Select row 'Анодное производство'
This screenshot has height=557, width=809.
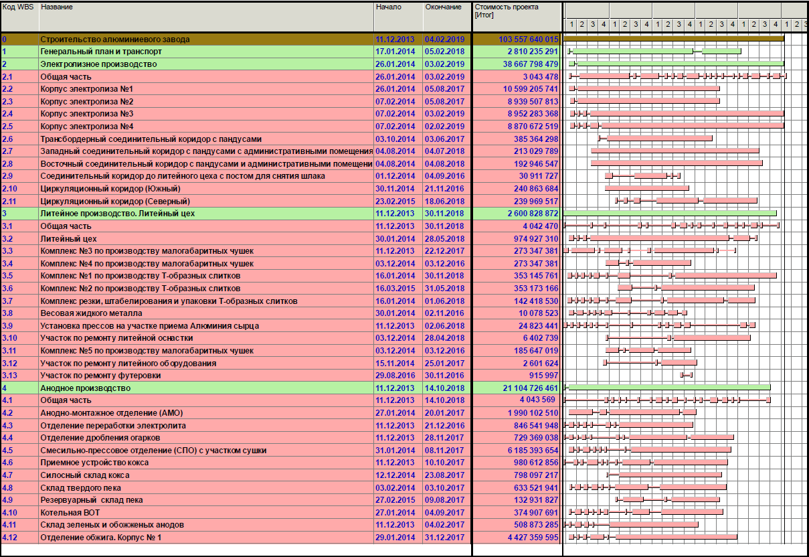[280, 388]
